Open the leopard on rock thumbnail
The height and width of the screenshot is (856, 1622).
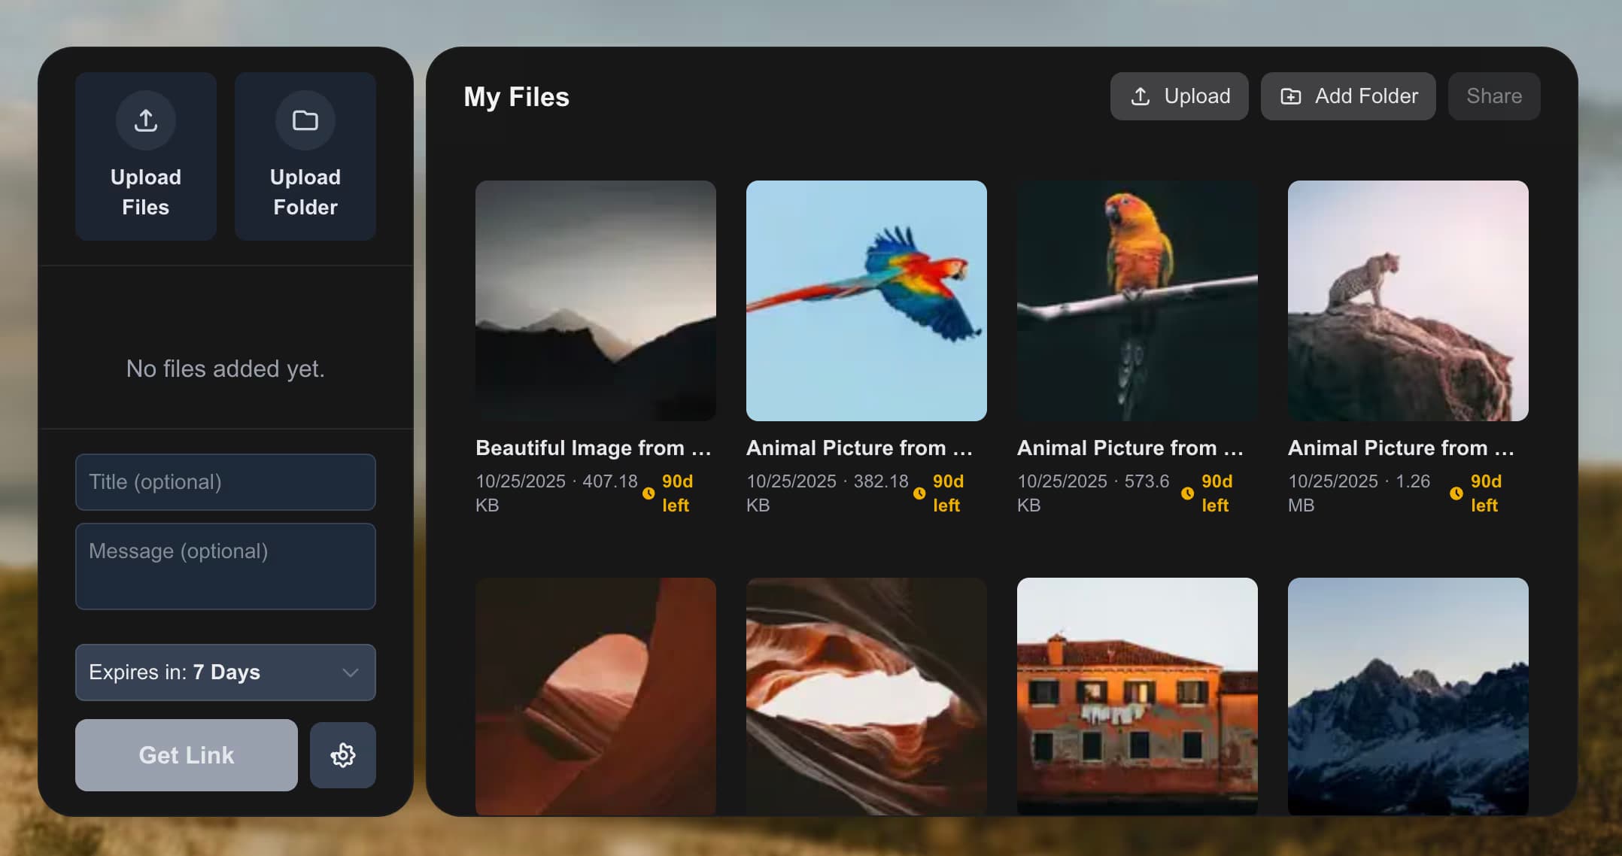[x=1408, y=300]
